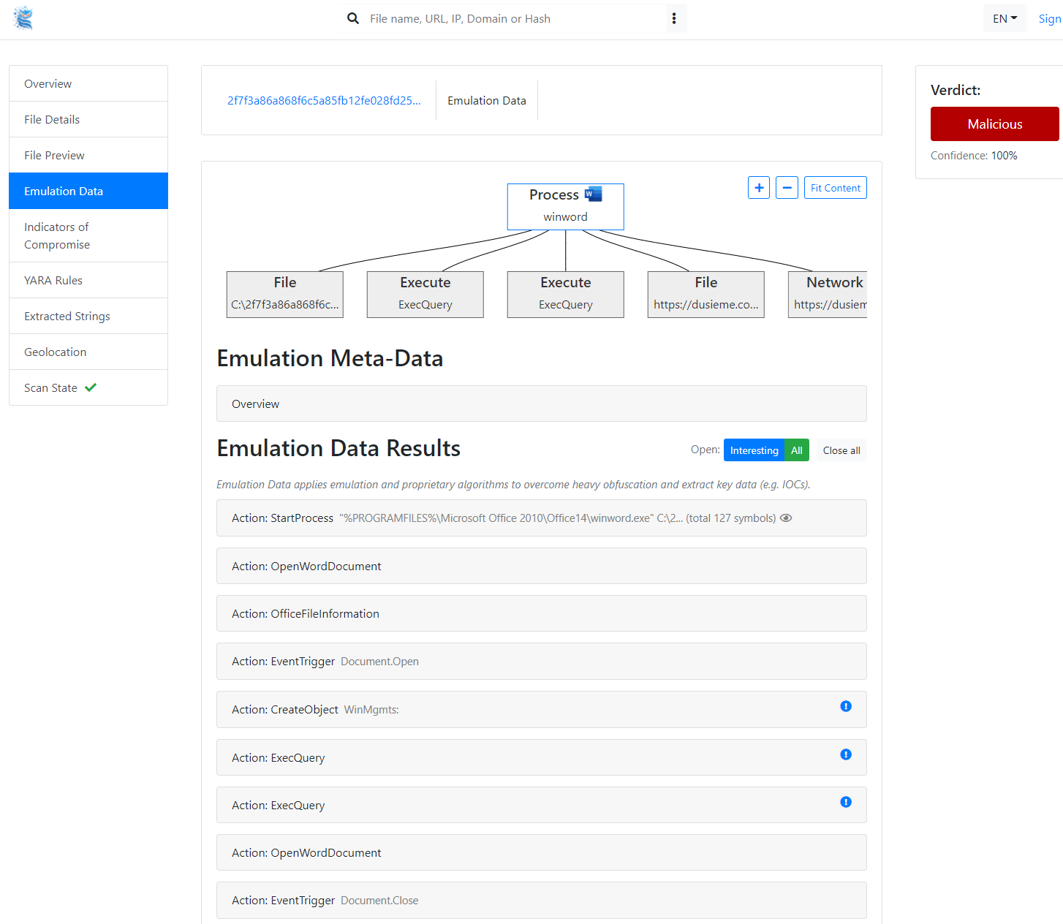Click the green checkmark beside Scan State

[x=89, y=387]
